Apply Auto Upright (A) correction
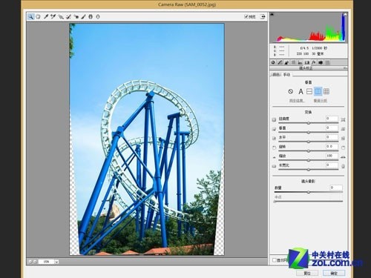 (301, 91)
